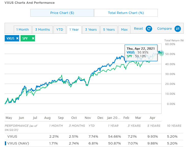The width and height of the screenshot is (187, 147).
Task: Show the 3 Years time range
Action: pos(91,30)
